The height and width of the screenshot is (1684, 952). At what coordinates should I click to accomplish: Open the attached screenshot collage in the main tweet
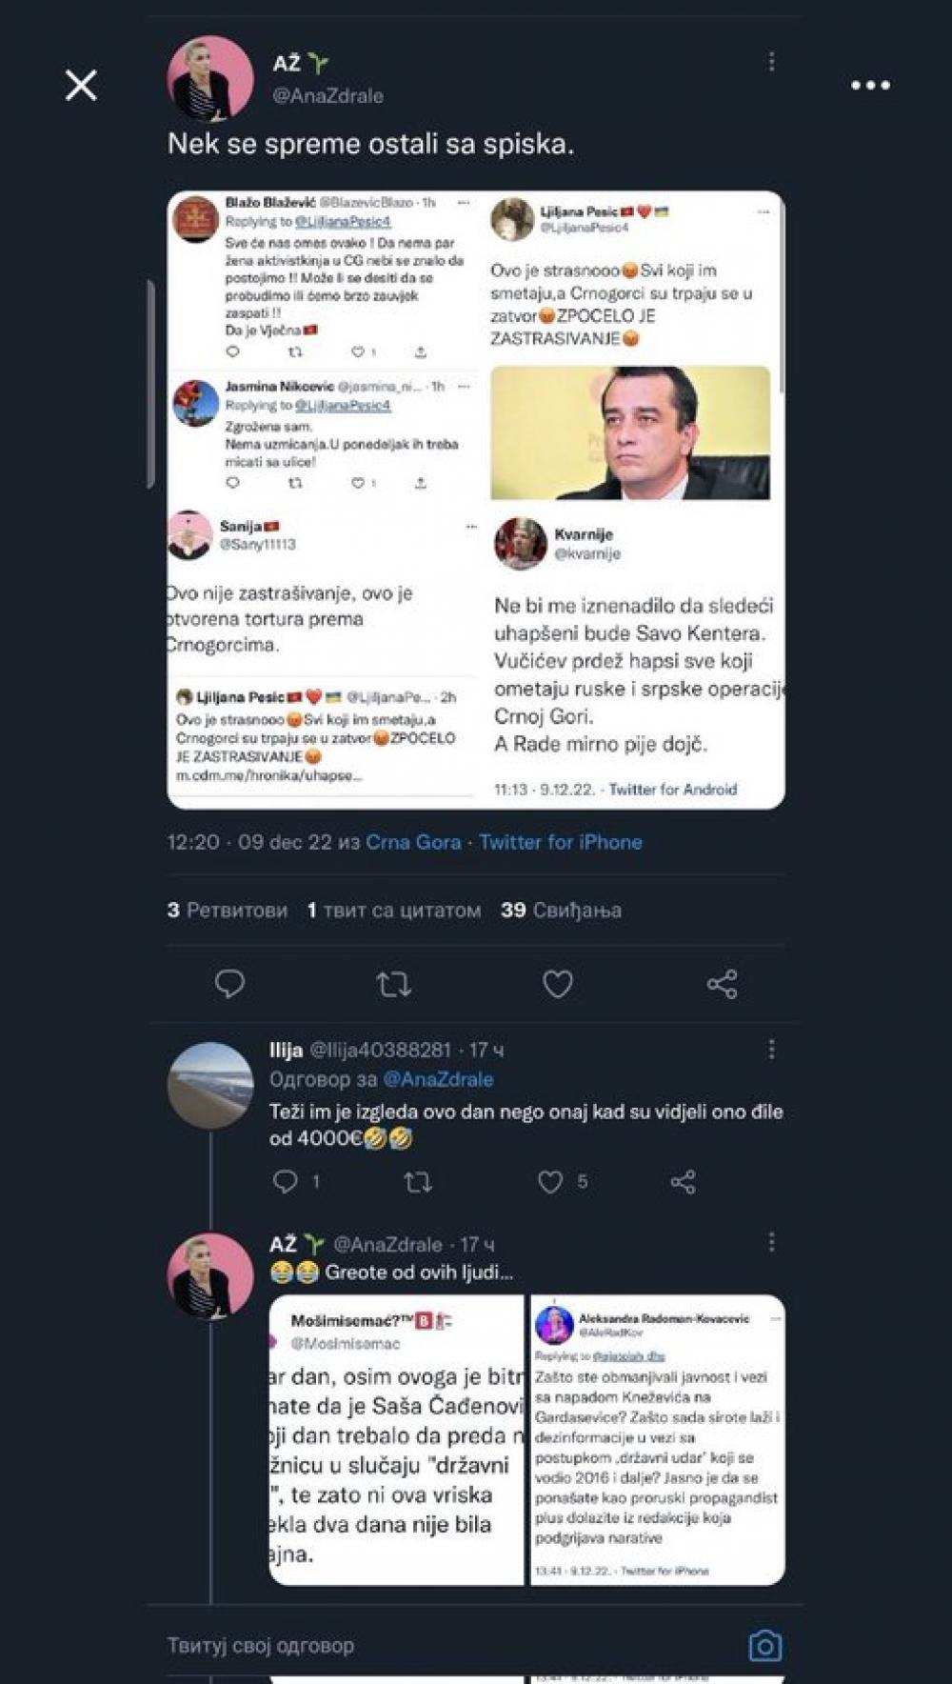[x=476, y=500]
